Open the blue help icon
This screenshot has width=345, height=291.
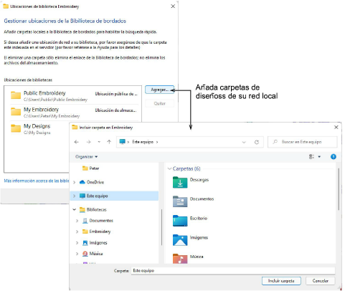click(x=334, y=157)
